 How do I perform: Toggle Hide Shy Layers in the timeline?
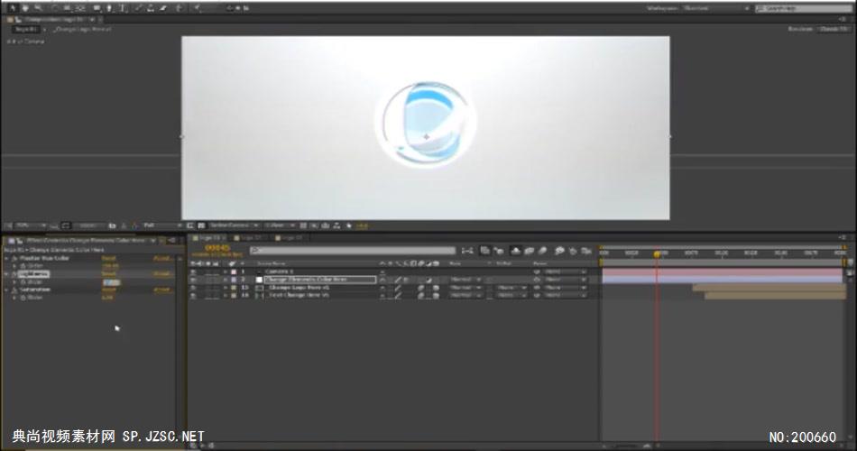[515, 251]
